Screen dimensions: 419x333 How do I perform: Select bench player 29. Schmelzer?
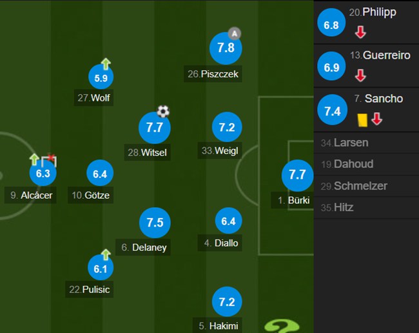pyautogui.click(x=366, y=186)
